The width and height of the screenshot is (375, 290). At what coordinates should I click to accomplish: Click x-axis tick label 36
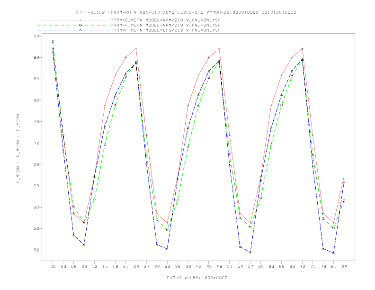[178, 266]
